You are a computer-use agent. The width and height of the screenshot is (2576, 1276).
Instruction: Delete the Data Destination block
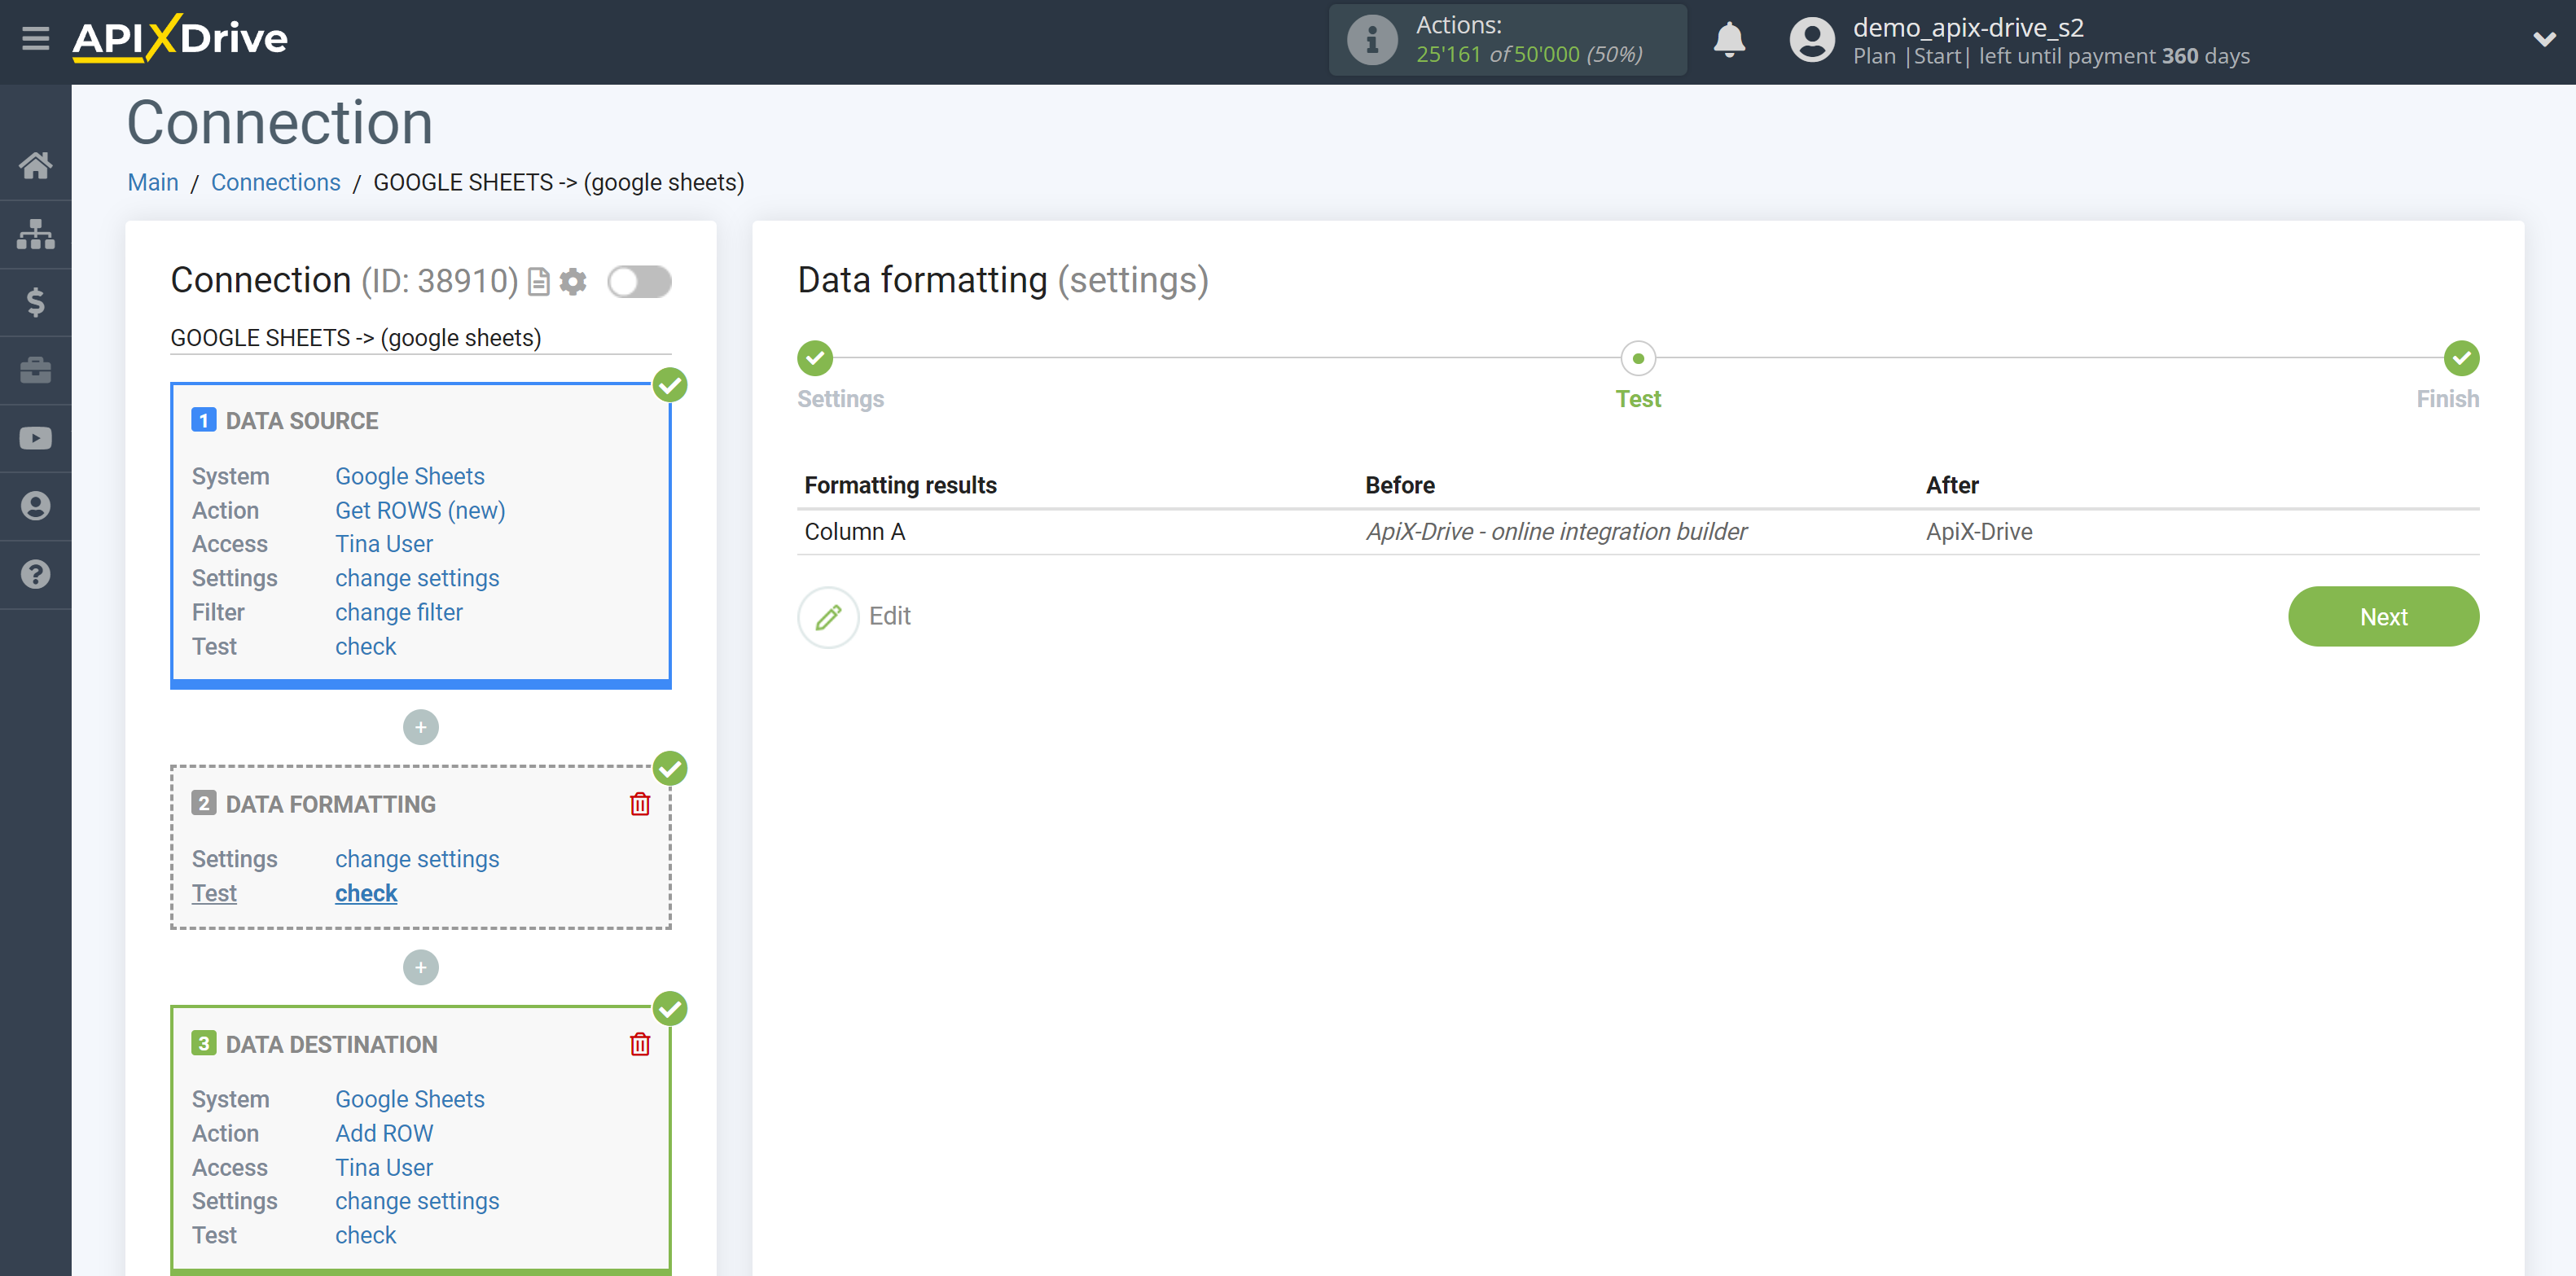coord(640,1044)
